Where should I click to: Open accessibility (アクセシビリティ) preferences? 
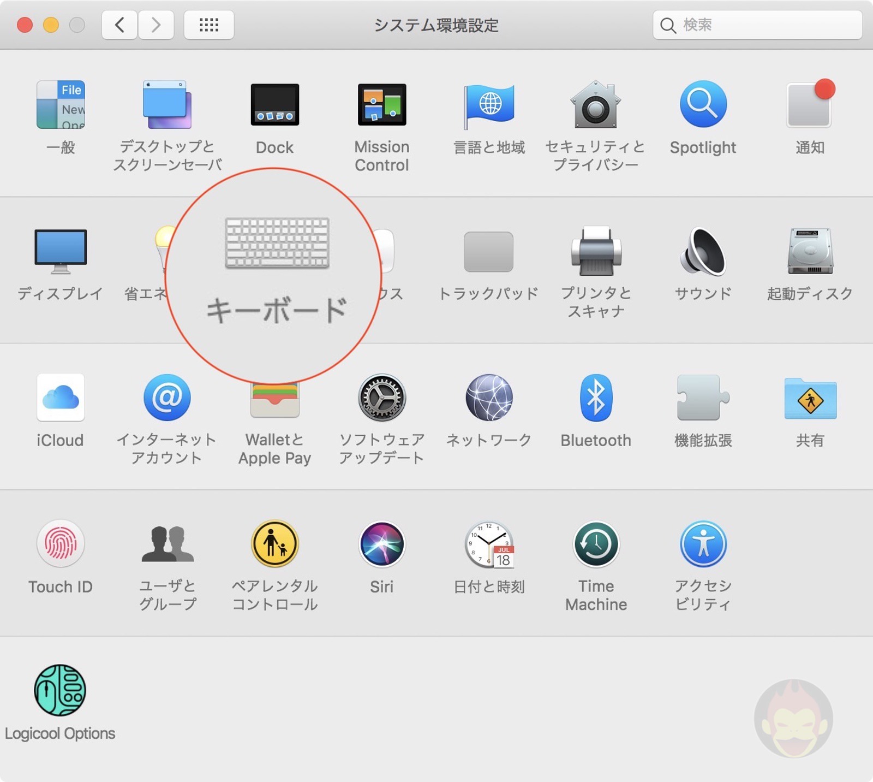(x=703, y=544)
